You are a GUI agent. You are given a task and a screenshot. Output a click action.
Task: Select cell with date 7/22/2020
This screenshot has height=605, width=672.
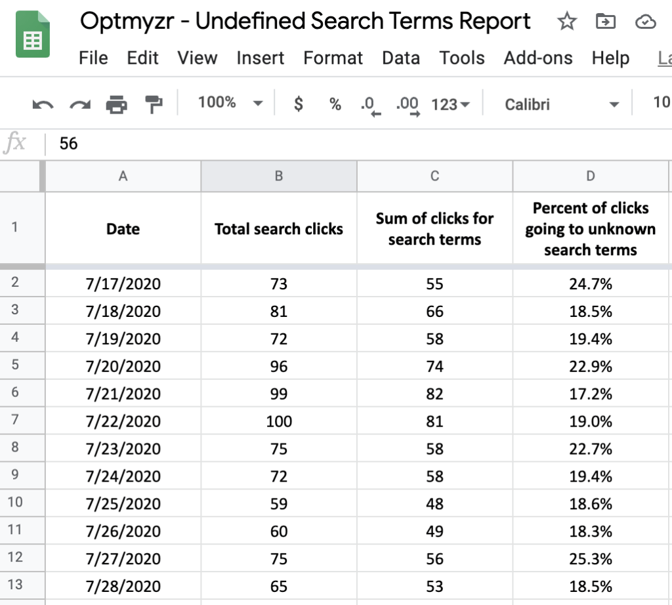click(123, 421)
